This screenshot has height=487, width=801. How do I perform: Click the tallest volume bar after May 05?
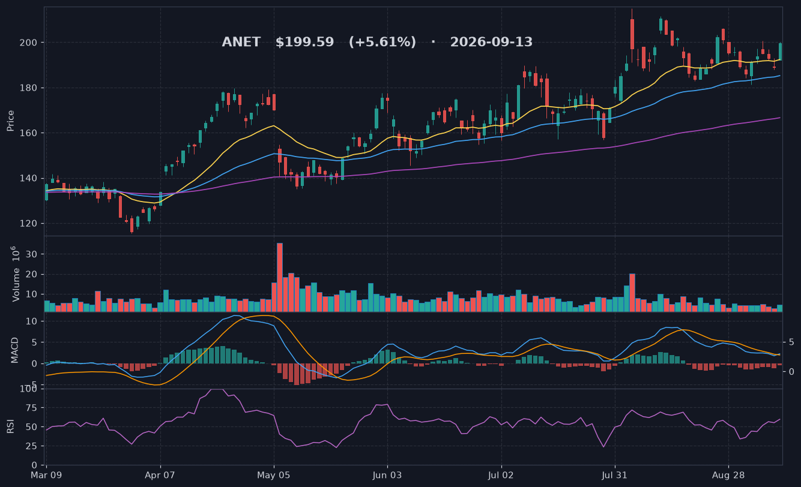(x=280, y=277)
